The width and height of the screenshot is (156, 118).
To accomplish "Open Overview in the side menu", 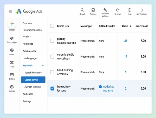I will tap(28, 23).
